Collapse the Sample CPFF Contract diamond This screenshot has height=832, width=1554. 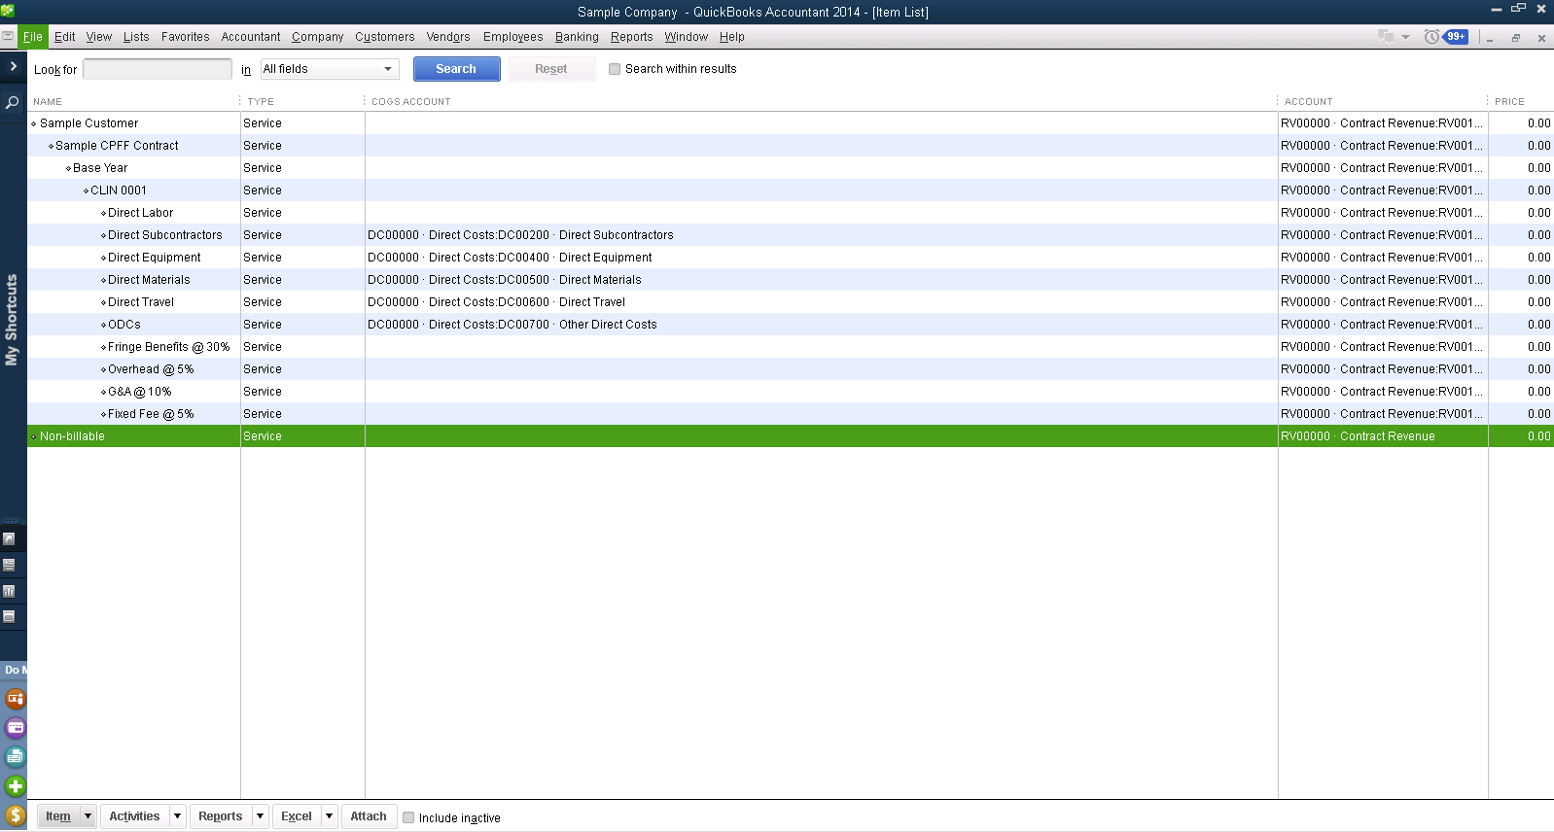click(51, 146)
